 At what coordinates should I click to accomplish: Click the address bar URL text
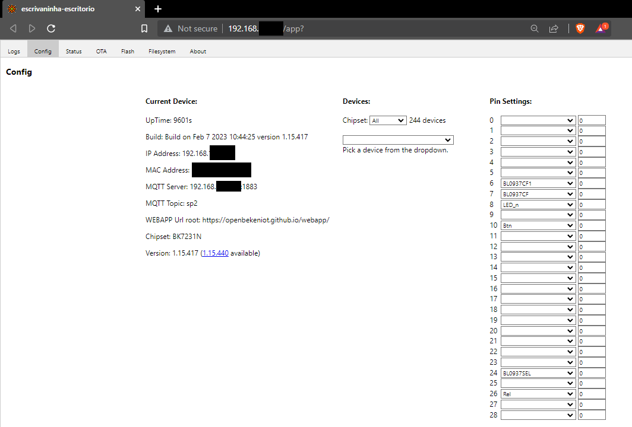[266, 28]
